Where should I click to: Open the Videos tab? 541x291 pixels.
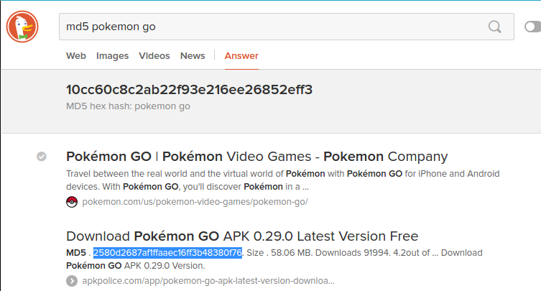click(154, 55)
